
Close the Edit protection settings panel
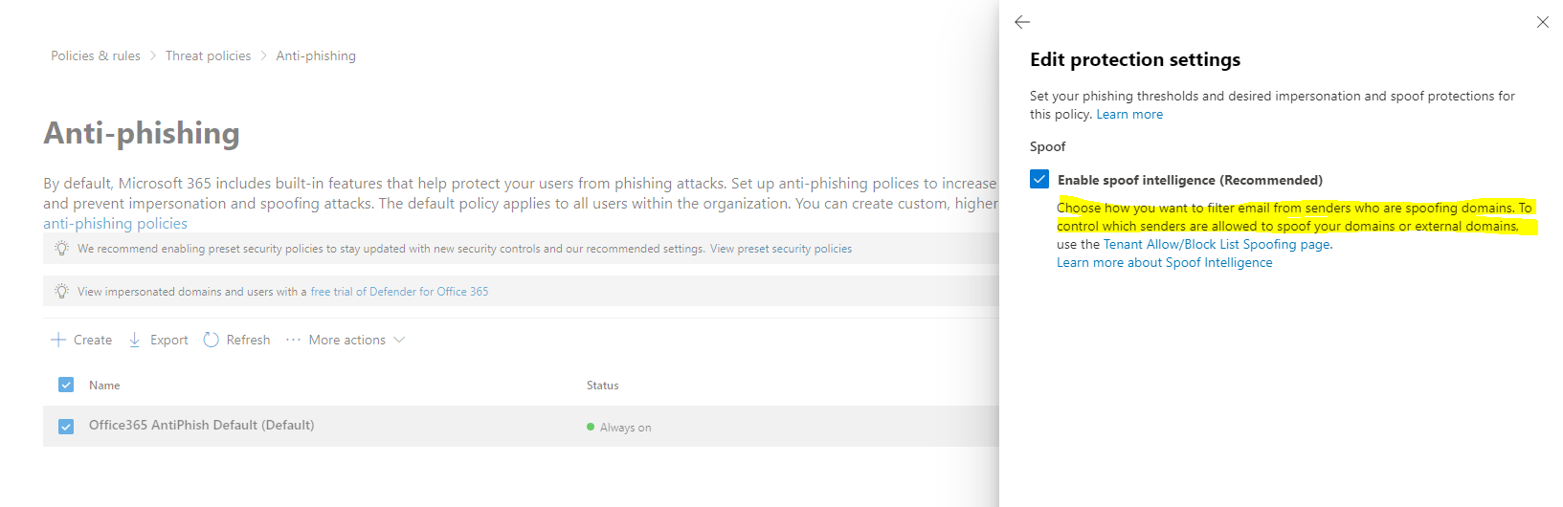pyautogui.click(x=1542, y=22)
